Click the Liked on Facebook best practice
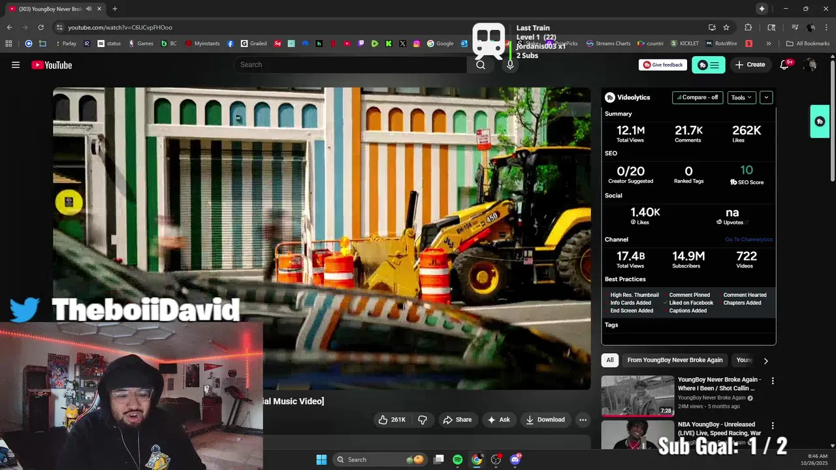The width and height of the screenshot is (836, 470). tap(688, 303)
